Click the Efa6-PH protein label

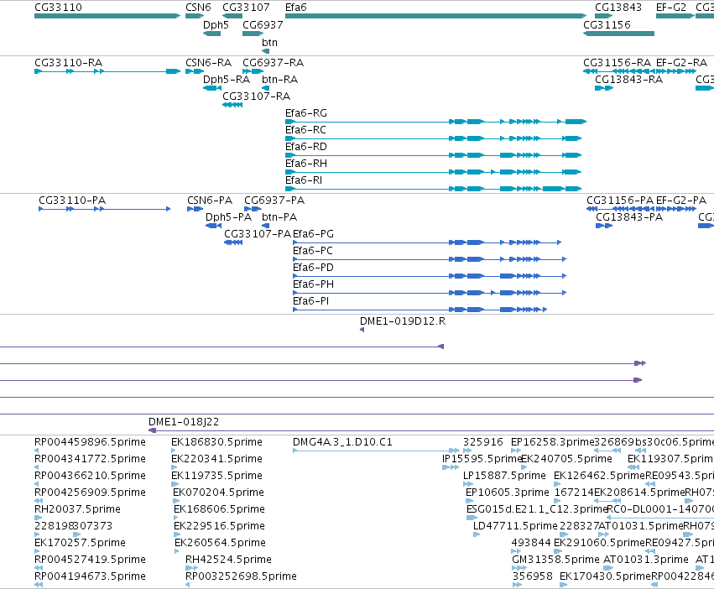(x=313, y=284)
